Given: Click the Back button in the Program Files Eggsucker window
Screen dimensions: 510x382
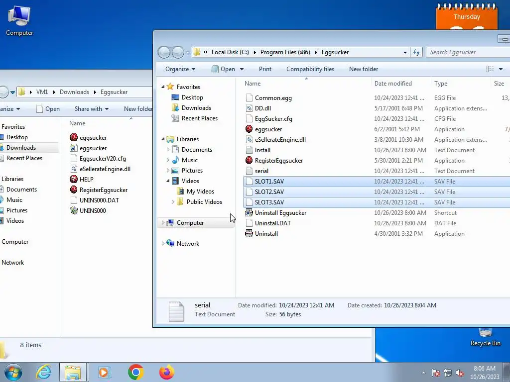Looking at the screenshot, I should pyautogui.click(x=164, y=52).
